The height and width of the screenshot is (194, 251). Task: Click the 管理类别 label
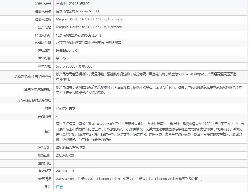tap(45, 58)
